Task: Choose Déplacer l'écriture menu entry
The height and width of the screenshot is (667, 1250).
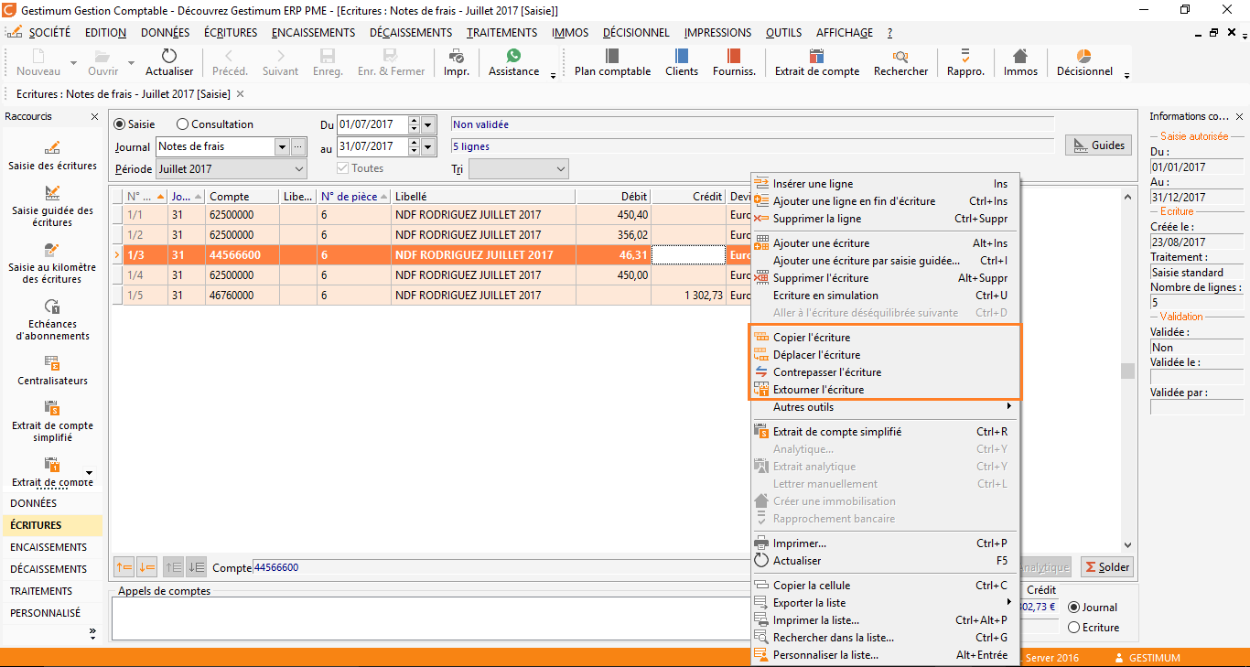Action: coord(884,355)
